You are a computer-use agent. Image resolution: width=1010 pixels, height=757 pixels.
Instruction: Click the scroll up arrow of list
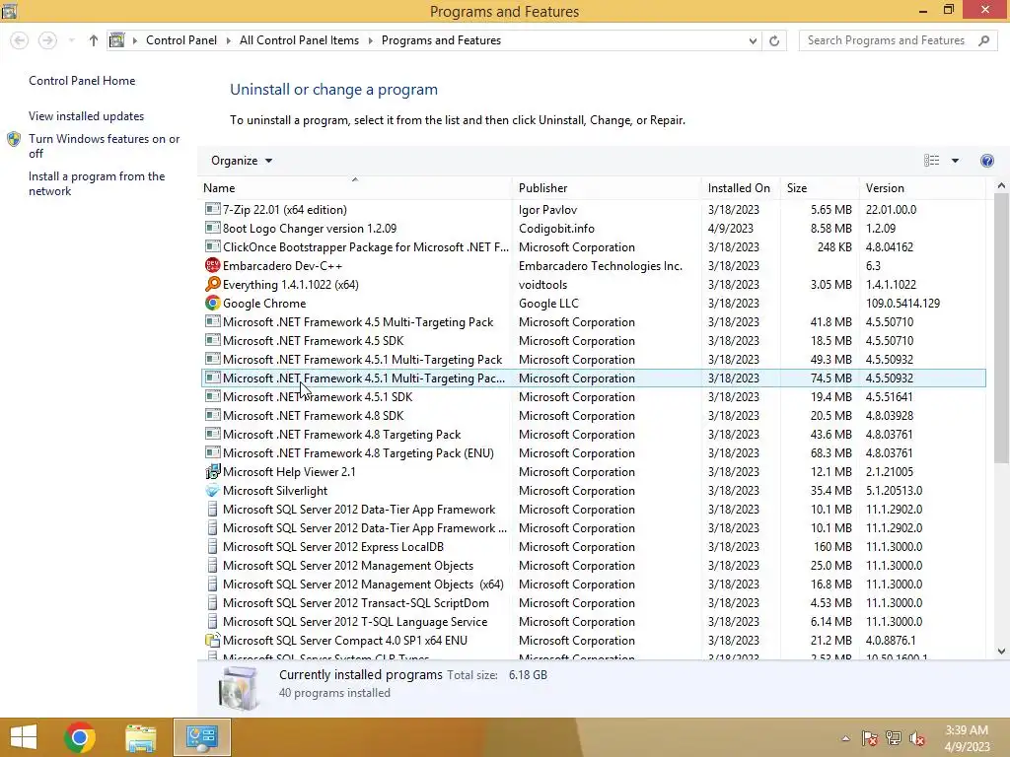tap(1000, 185)
